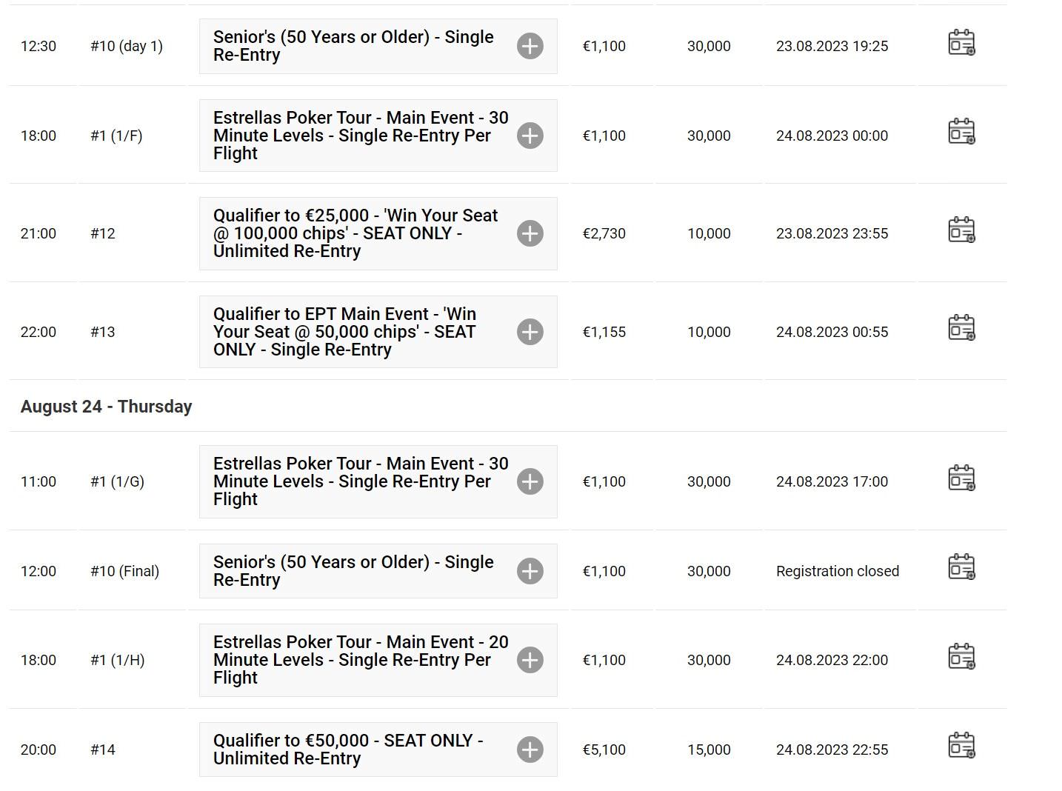1062x791 pixels.
Task: Select the August 24 - Thursday heading
Action: (106, 407)
